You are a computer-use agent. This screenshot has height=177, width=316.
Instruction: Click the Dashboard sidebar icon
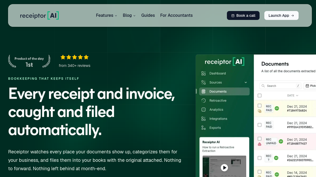[x=204, y=73]
